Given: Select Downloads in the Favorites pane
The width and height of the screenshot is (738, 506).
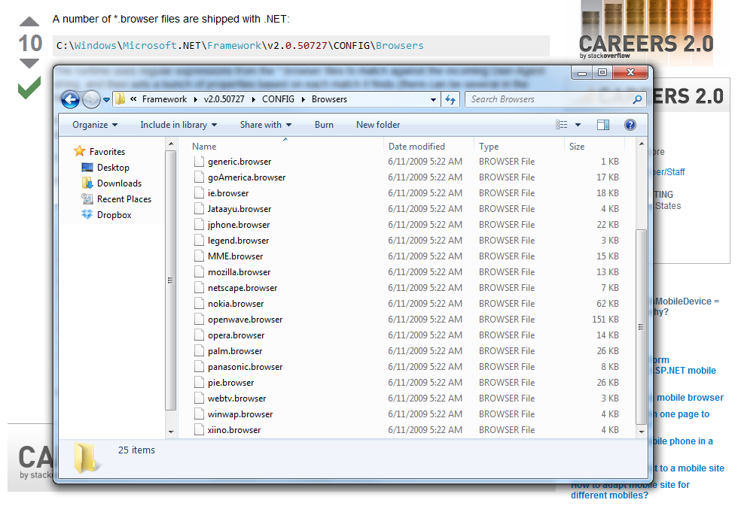Looking at the screenshot, I should click(119, 183).
